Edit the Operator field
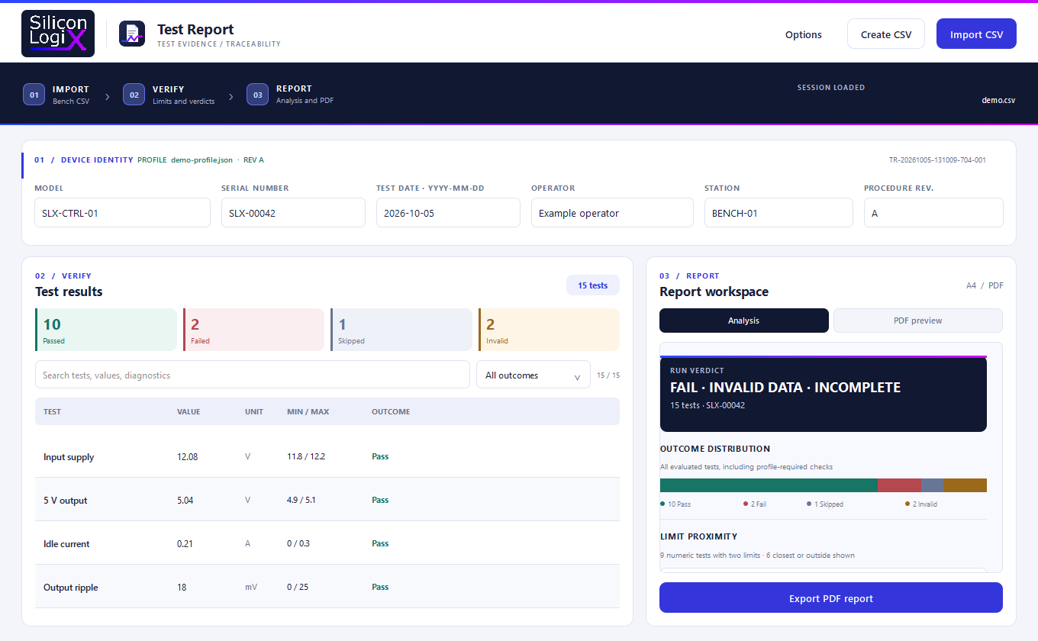 tap(612, 213)
